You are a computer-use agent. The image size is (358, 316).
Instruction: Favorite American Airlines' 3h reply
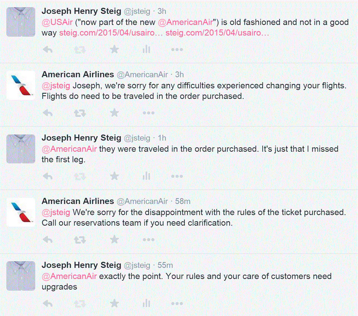tap(114, 113)
